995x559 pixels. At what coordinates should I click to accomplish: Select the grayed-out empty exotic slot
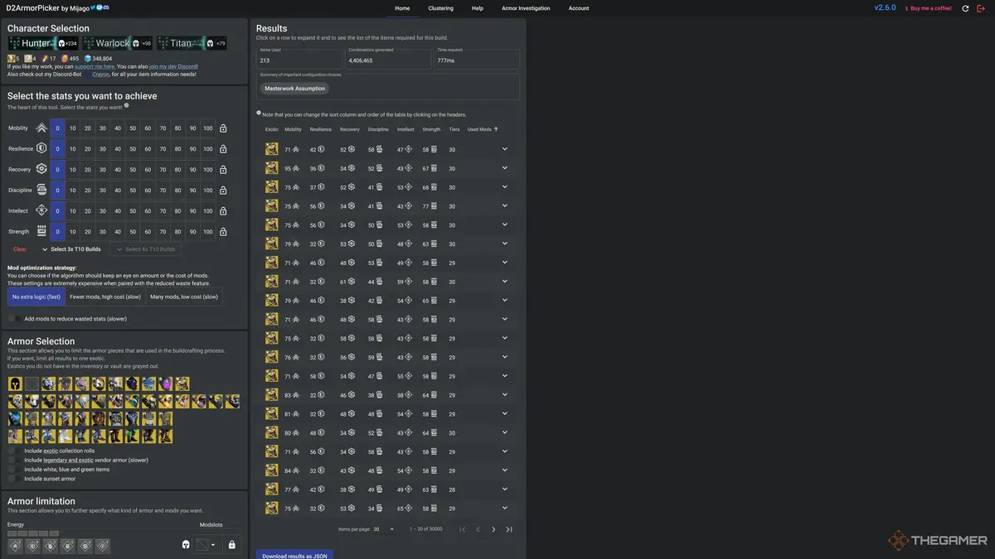32,383
